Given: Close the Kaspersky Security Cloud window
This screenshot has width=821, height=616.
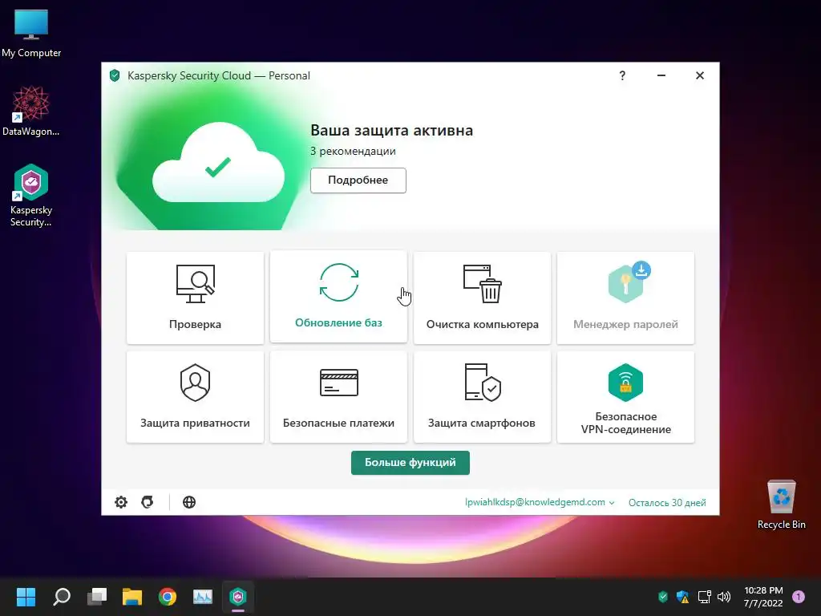Looking at the screenshot, I should [699, 75].
